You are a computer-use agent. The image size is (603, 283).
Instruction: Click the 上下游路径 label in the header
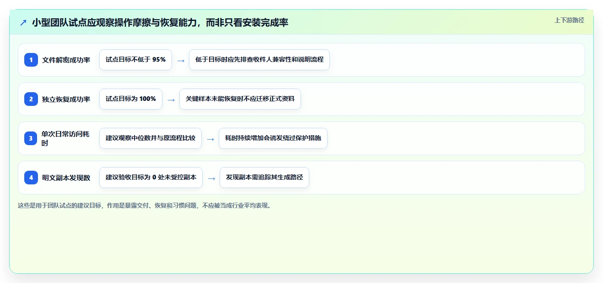(x=569, y=20)
